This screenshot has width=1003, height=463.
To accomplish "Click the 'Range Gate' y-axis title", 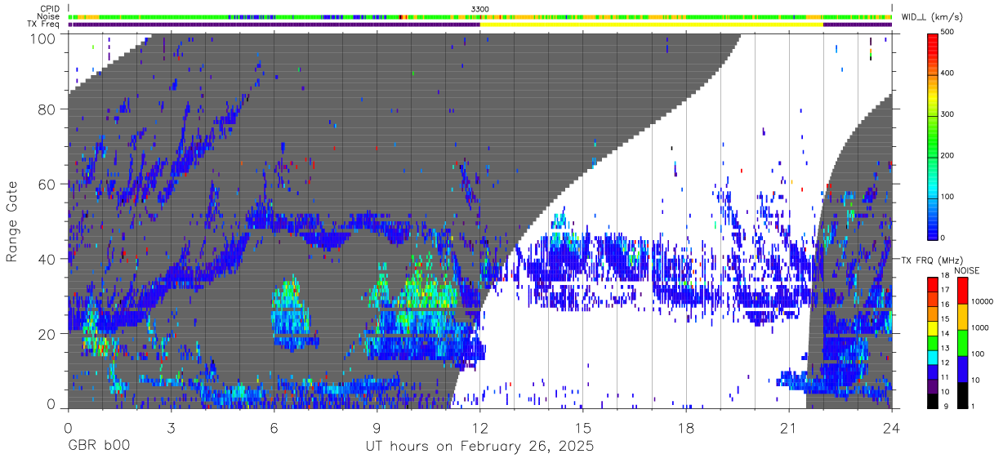I will coord(12,222).
